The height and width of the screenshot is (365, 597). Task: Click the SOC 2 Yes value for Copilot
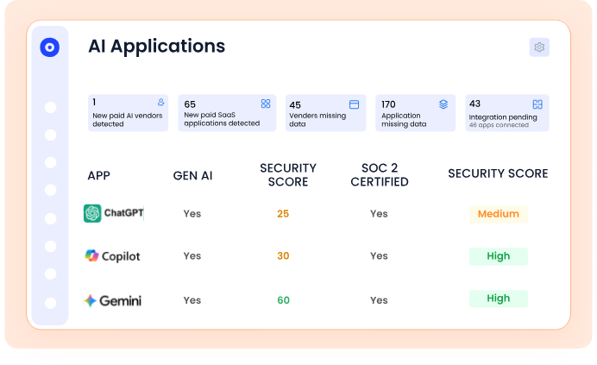tap(379, 255)
